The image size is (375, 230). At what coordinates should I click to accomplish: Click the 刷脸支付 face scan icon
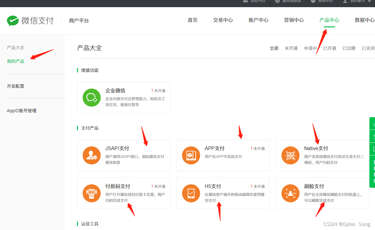(290, 193)
